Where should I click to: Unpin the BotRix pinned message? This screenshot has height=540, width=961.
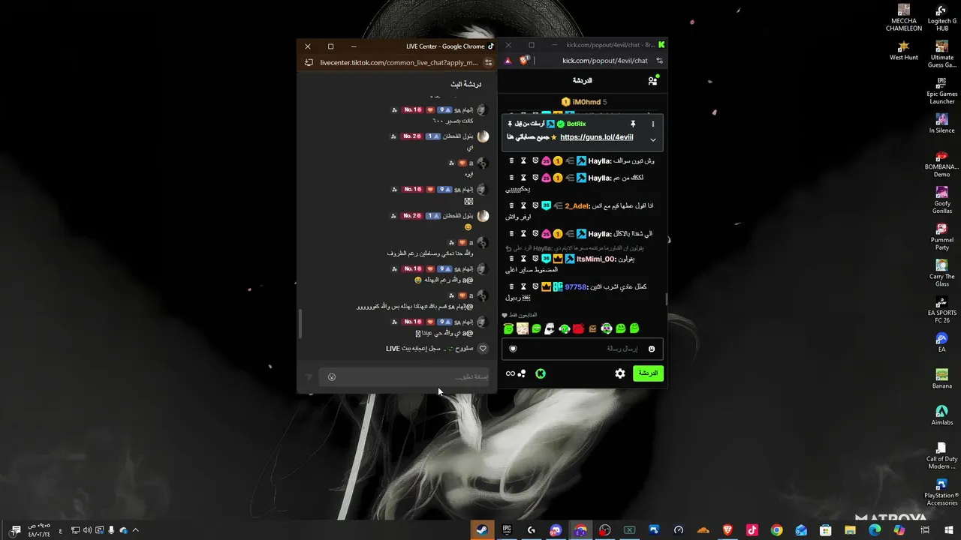633,124
